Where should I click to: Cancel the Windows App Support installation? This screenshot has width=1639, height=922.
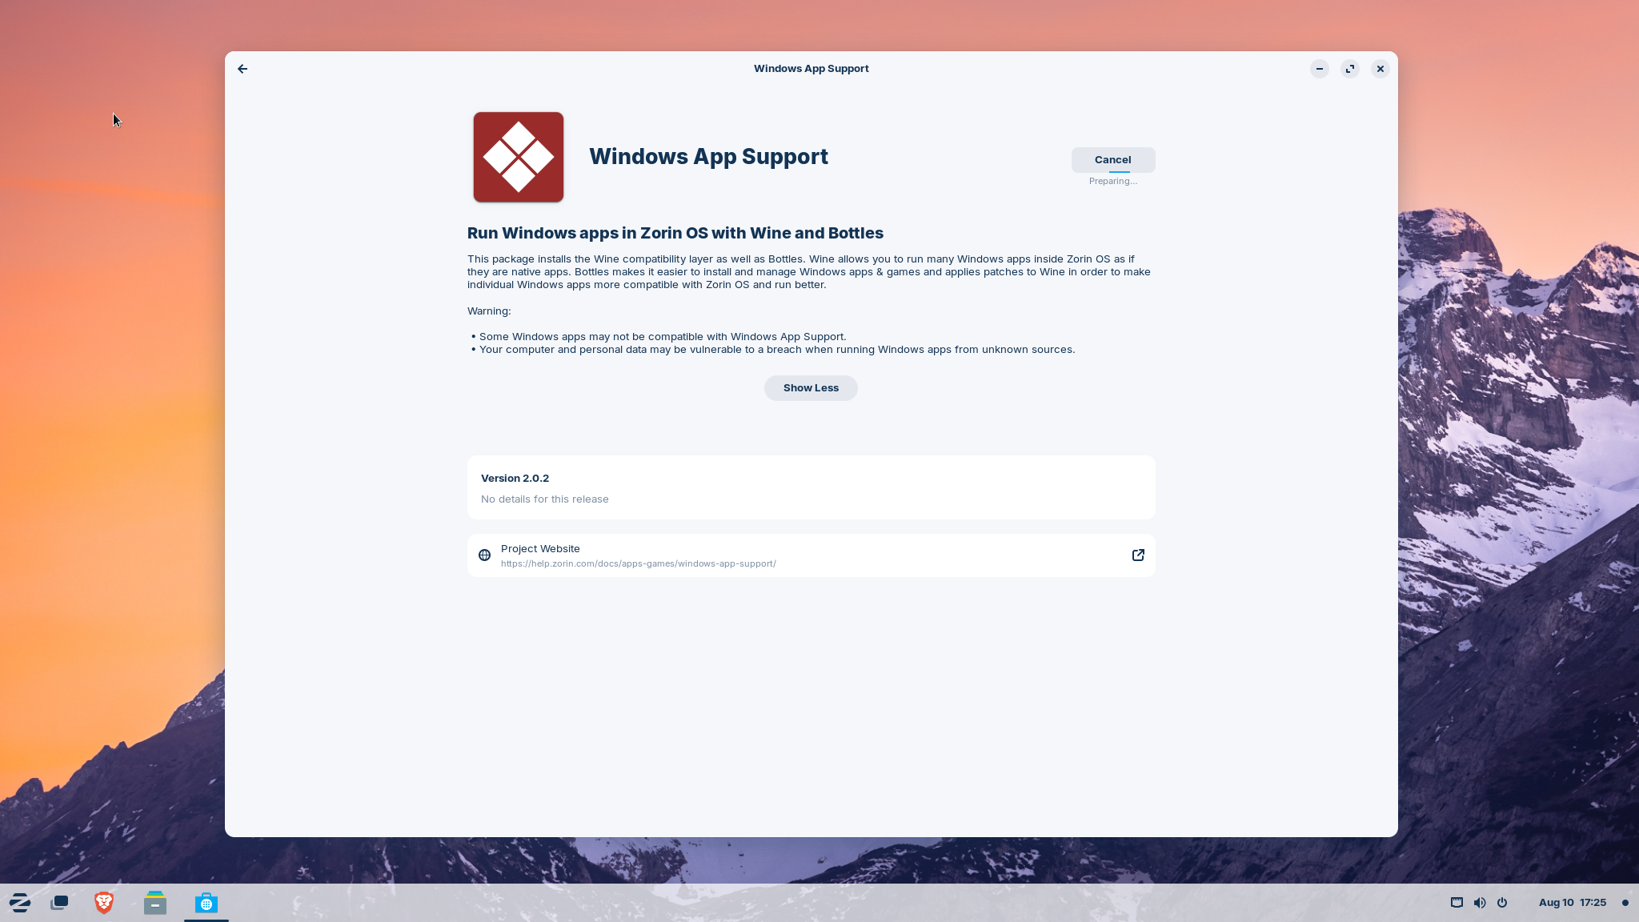1112,159
